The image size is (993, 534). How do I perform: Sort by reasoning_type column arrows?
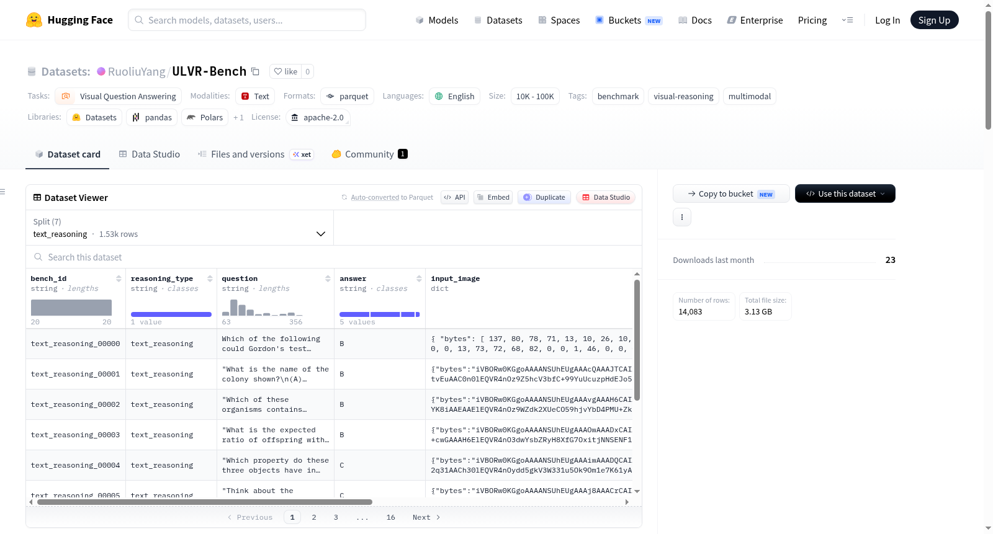pos(210,278)
